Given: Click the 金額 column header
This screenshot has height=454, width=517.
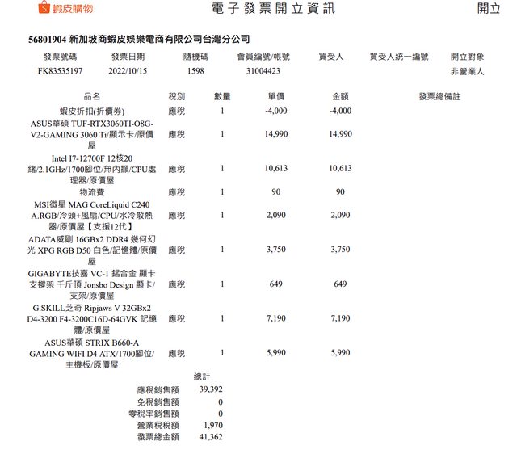Looking at the screenshot, I should (340, 96).
